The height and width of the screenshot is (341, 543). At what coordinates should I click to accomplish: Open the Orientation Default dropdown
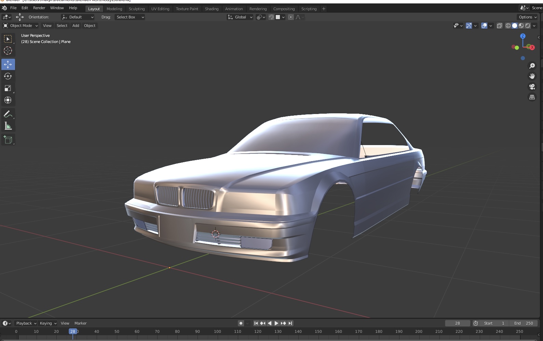[78, 17]
